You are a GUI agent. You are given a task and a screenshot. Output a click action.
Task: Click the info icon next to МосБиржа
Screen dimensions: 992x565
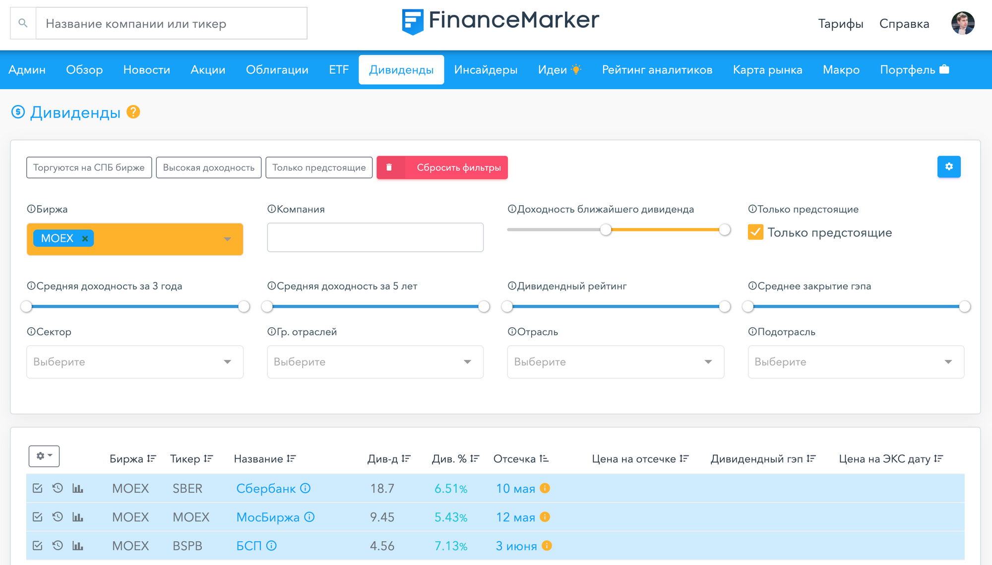[310, 517]
